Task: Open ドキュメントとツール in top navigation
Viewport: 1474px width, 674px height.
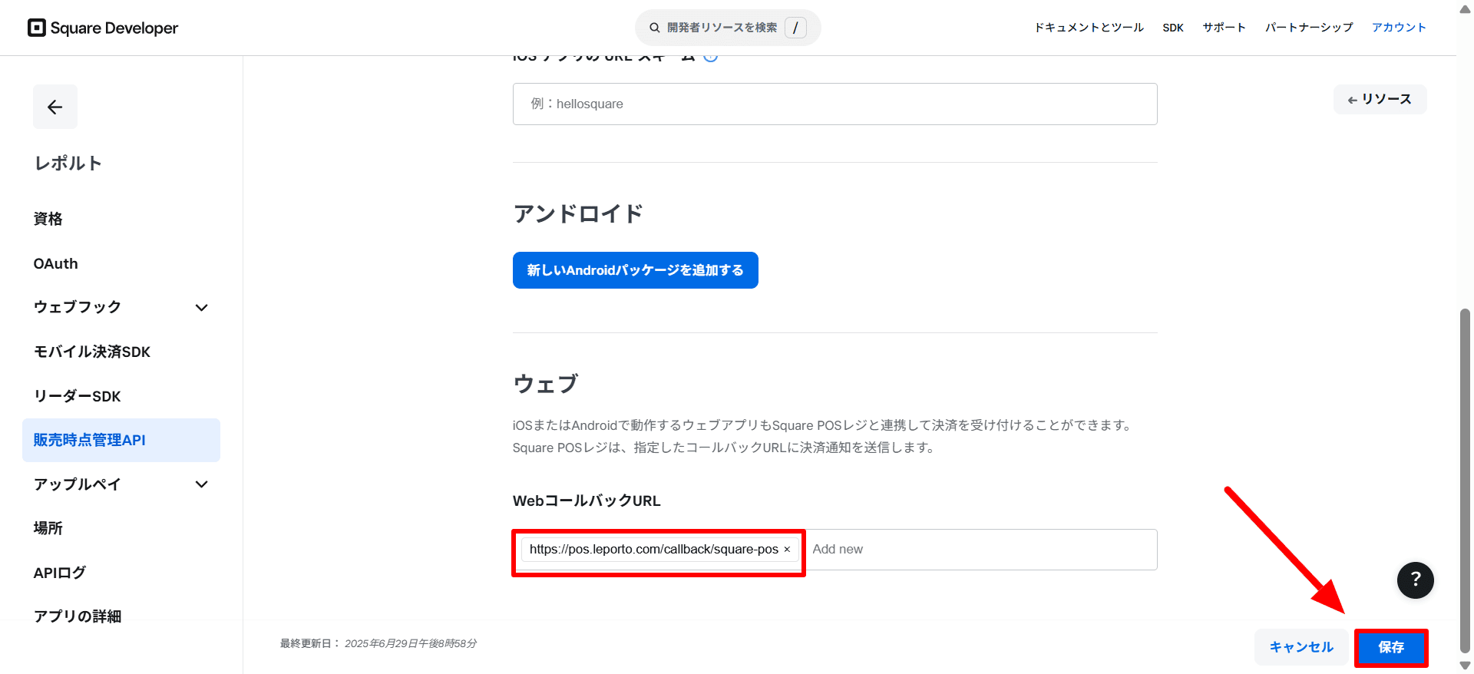Action: click(x=1089, y=28)
